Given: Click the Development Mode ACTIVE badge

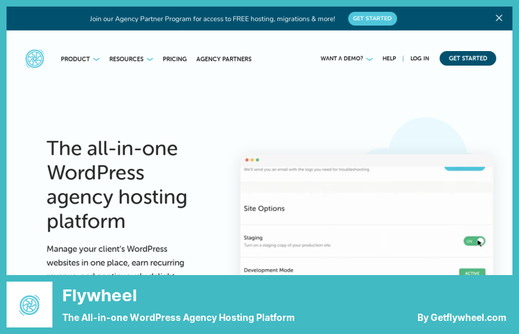Looking at the screenshot, I should point(472,272).
